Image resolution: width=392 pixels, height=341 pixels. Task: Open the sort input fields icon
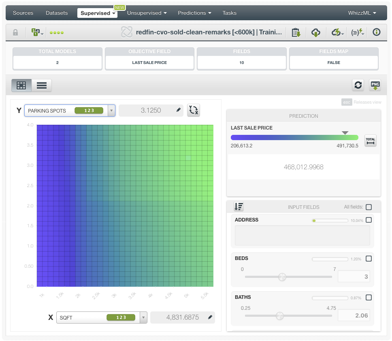tap(239, 206)
